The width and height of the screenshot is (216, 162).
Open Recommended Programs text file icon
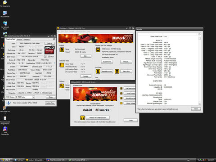[5, 120]
